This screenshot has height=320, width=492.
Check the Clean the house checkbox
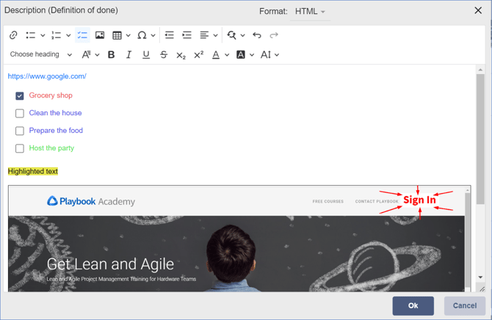click(20, 113)
